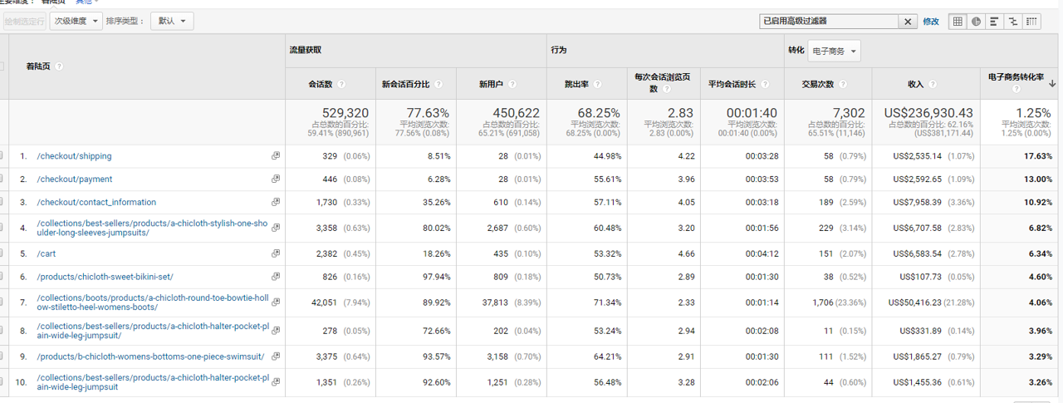Click the help icon next to 收入

933,84
